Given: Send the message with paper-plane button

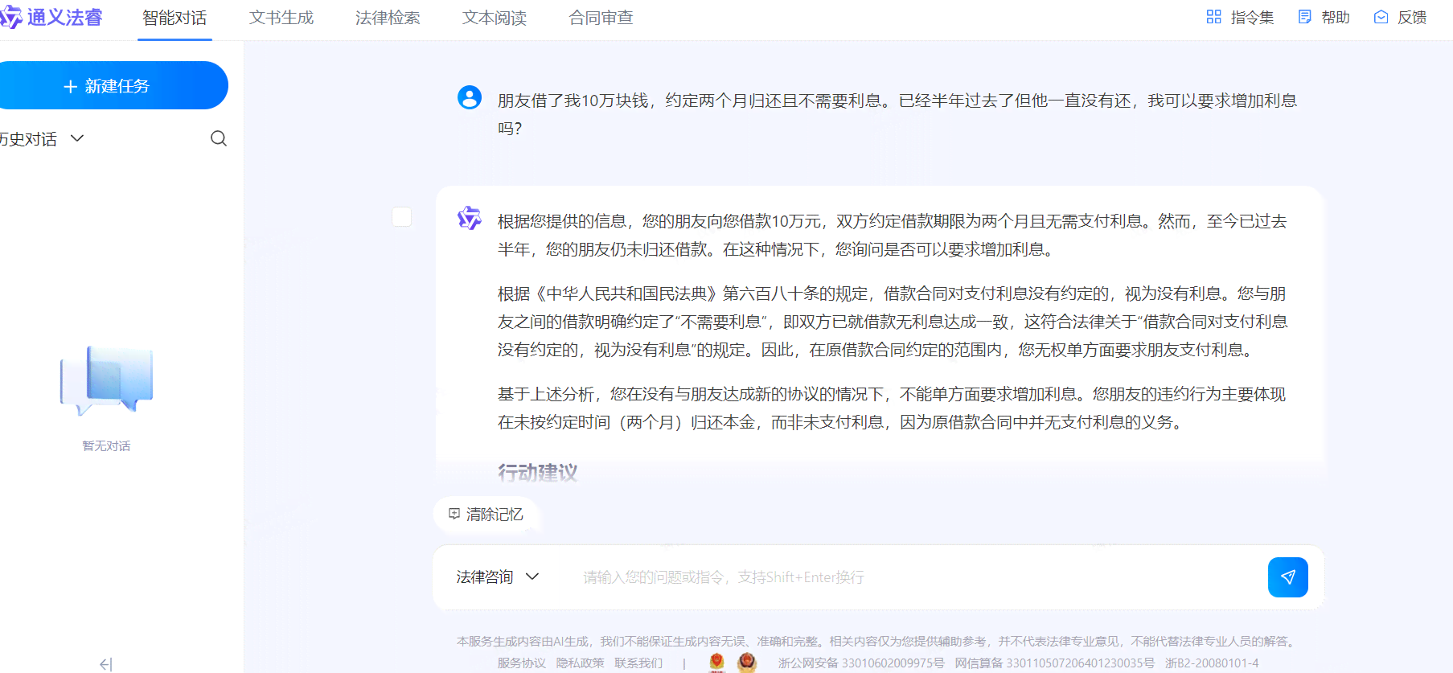Looking at the screenshot, I should tap(1288, 577).
